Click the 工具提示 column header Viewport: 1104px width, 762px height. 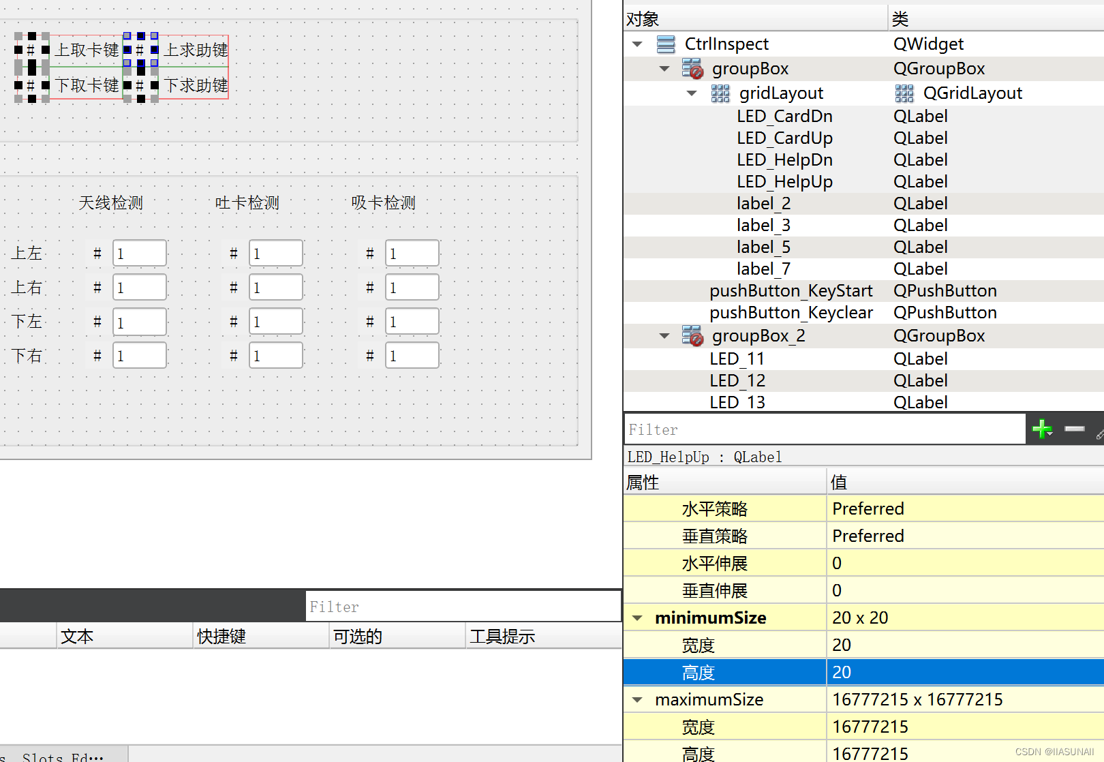[544, 637]
